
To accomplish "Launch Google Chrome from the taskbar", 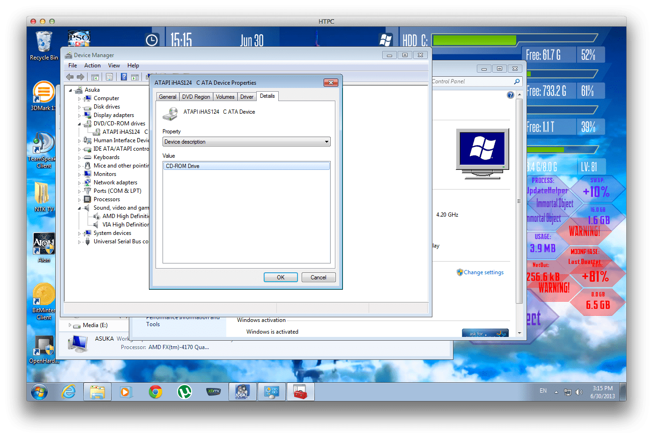I will (156, 392).
